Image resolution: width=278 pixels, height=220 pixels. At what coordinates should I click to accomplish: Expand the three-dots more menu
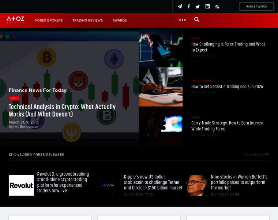pos(182,20)
